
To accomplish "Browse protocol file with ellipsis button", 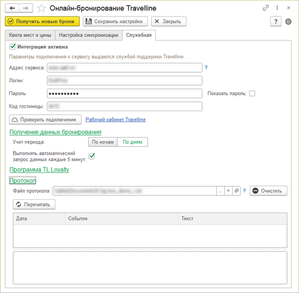I will pos(220,191).
